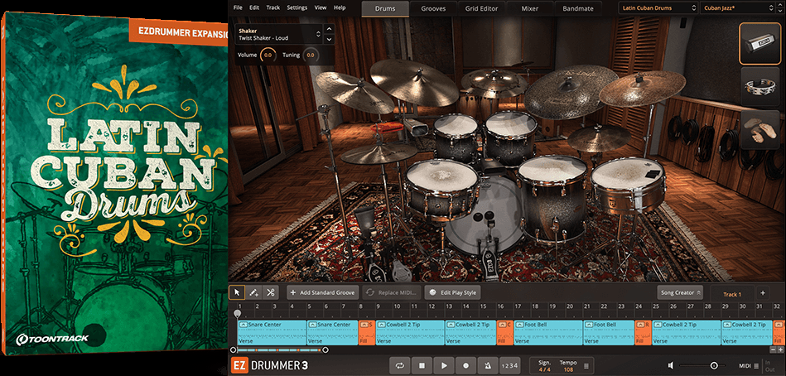
Task: Toggle the 1234 count-in
Action: pyautogui.click(x=509, y=366)
